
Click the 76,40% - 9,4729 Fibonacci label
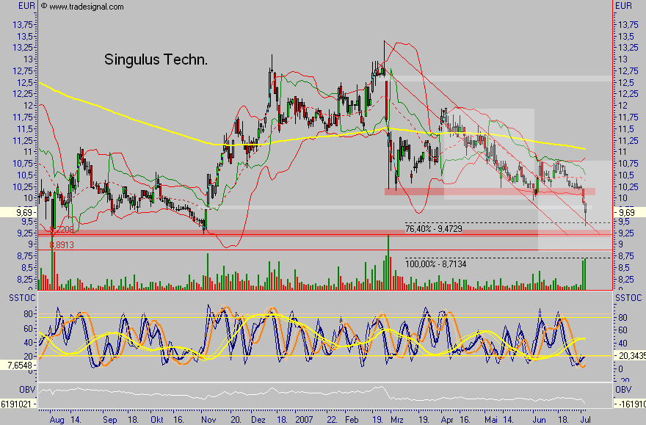tap(435, 228)
